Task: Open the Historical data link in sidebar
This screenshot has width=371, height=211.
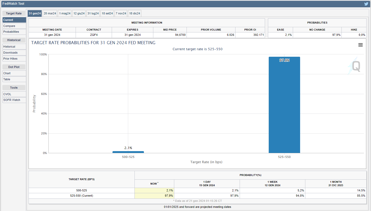Action: 14,47
